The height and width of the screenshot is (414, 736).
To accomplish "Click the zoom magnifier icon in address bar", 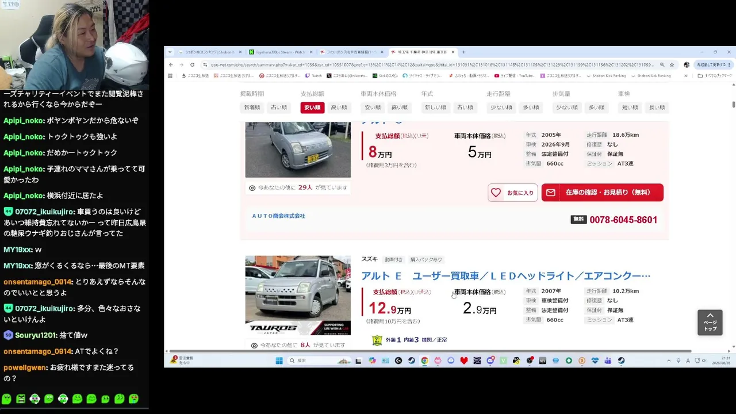I will (662, 65).
